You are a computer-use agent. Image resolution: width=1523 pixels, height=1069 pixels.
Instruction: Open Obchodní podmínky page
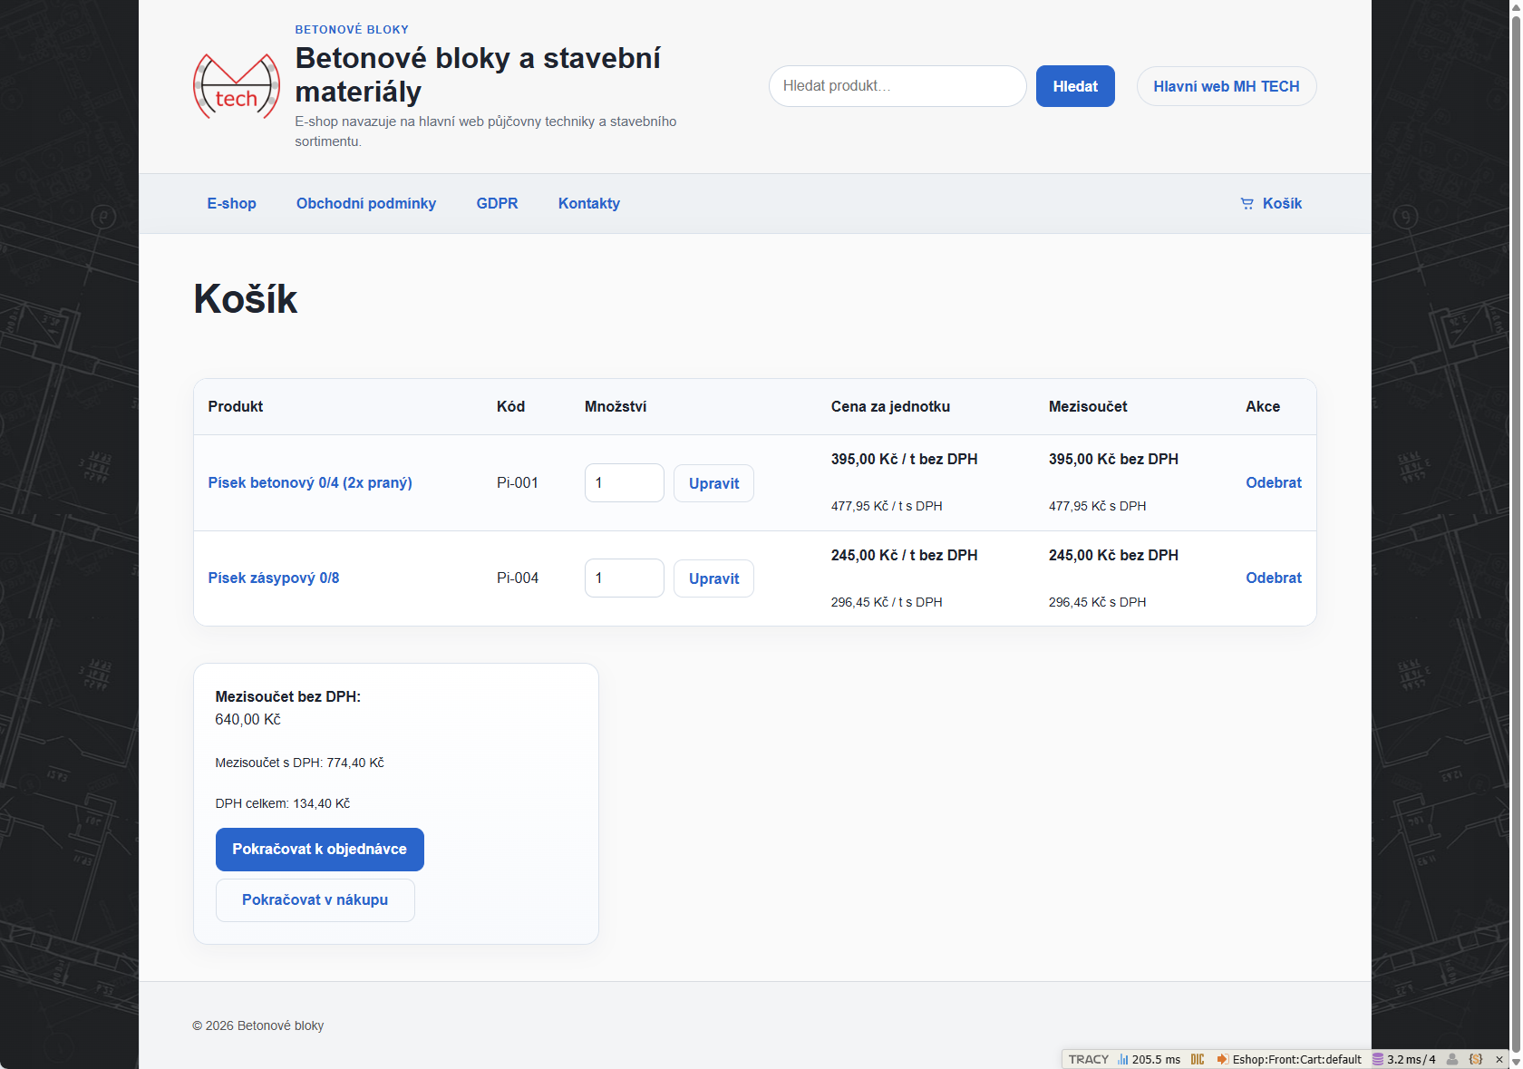(x=366, y=203)
